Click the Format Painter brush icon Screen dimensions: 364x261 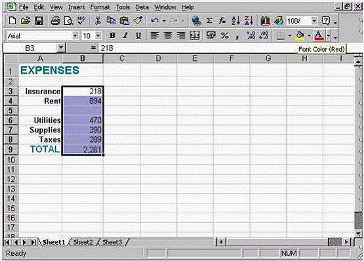tap(138, 21)
